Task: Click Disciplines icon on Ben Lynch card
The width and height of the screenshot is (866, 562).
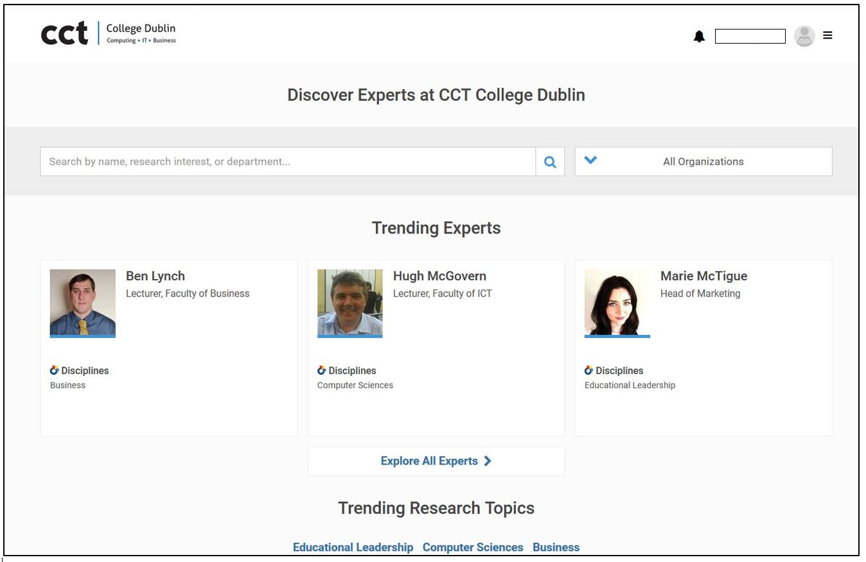Action: [55, 370]
